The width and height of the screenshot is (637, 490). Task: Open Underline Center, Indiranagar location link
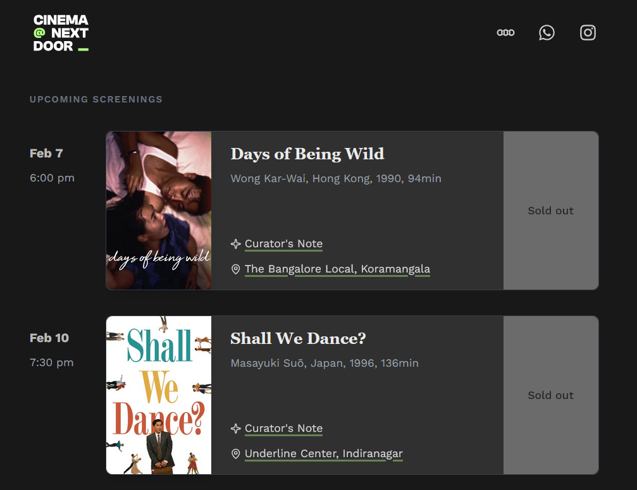[x=323, y=454]
